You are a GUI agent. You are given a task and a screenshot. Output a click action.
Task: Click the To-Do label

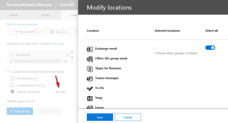click(x=100, y=88)
